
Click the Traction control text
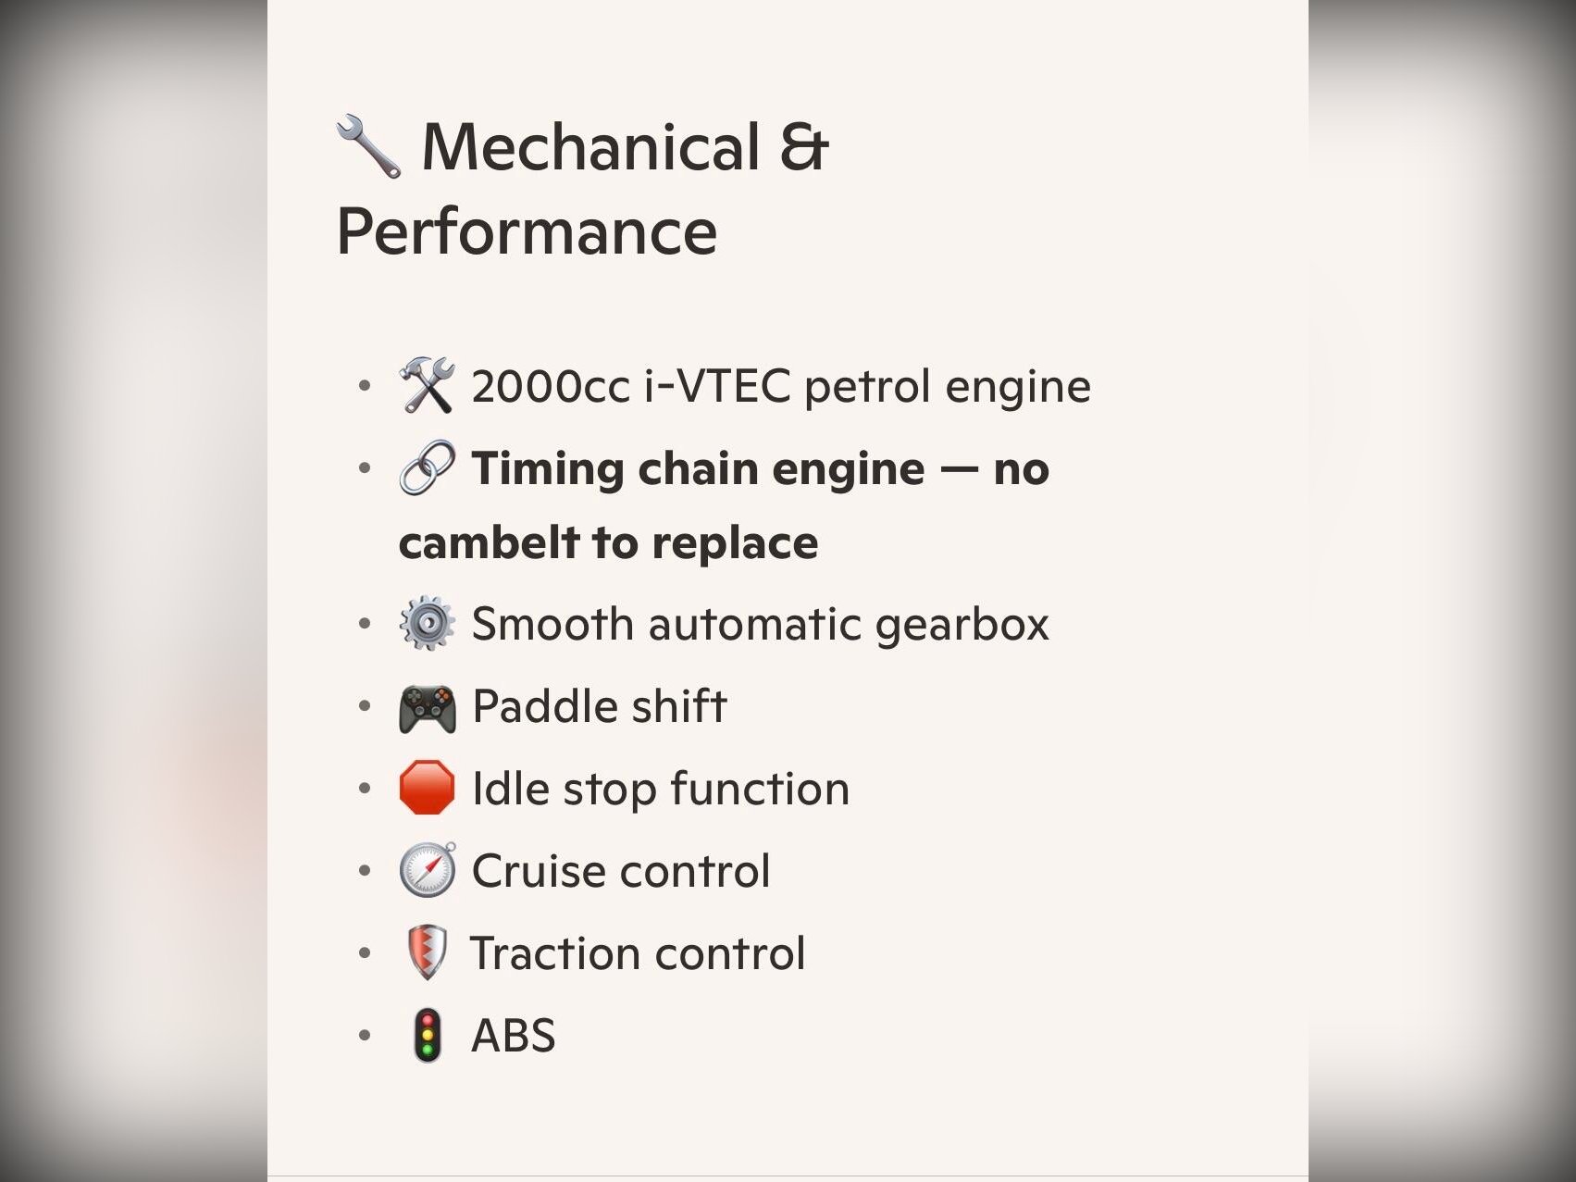click(x=638, y=952)
